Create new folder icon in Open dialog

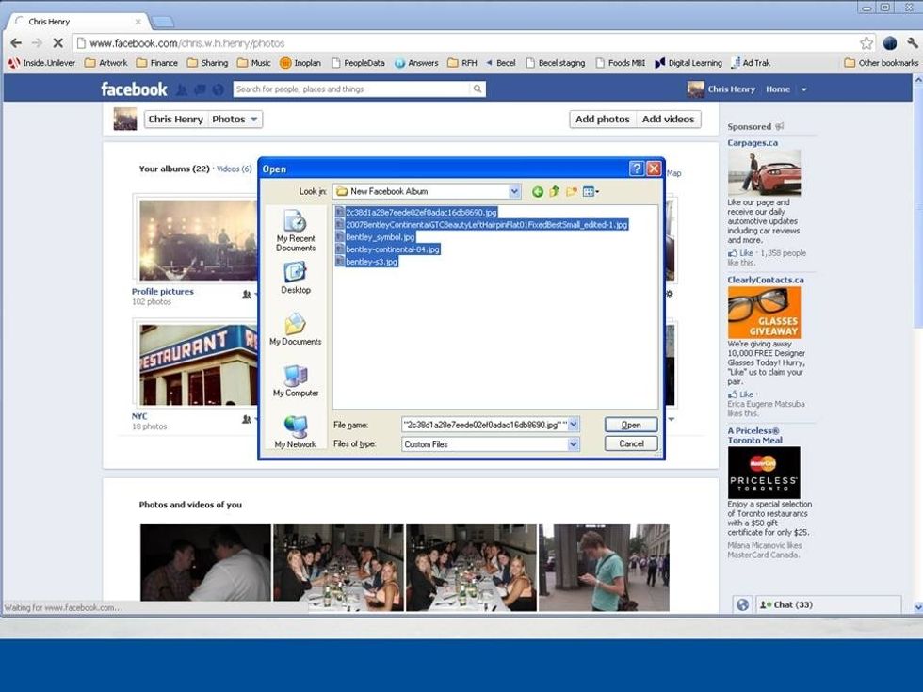point(571,191)
